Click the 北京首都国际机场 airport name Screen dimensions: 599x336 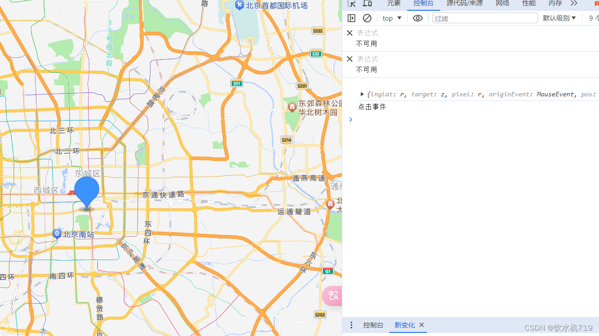pyautogui.click(x=277, y=5)
